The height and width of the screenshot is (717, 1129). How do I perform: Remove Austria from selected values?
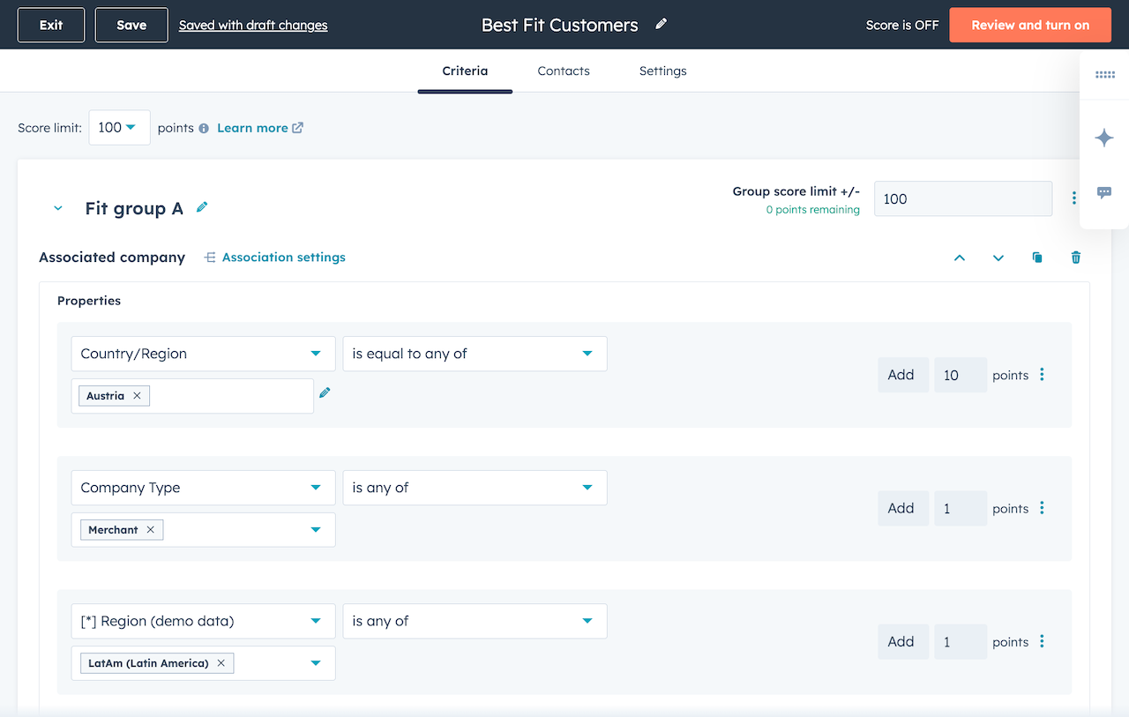coord(135,395)
